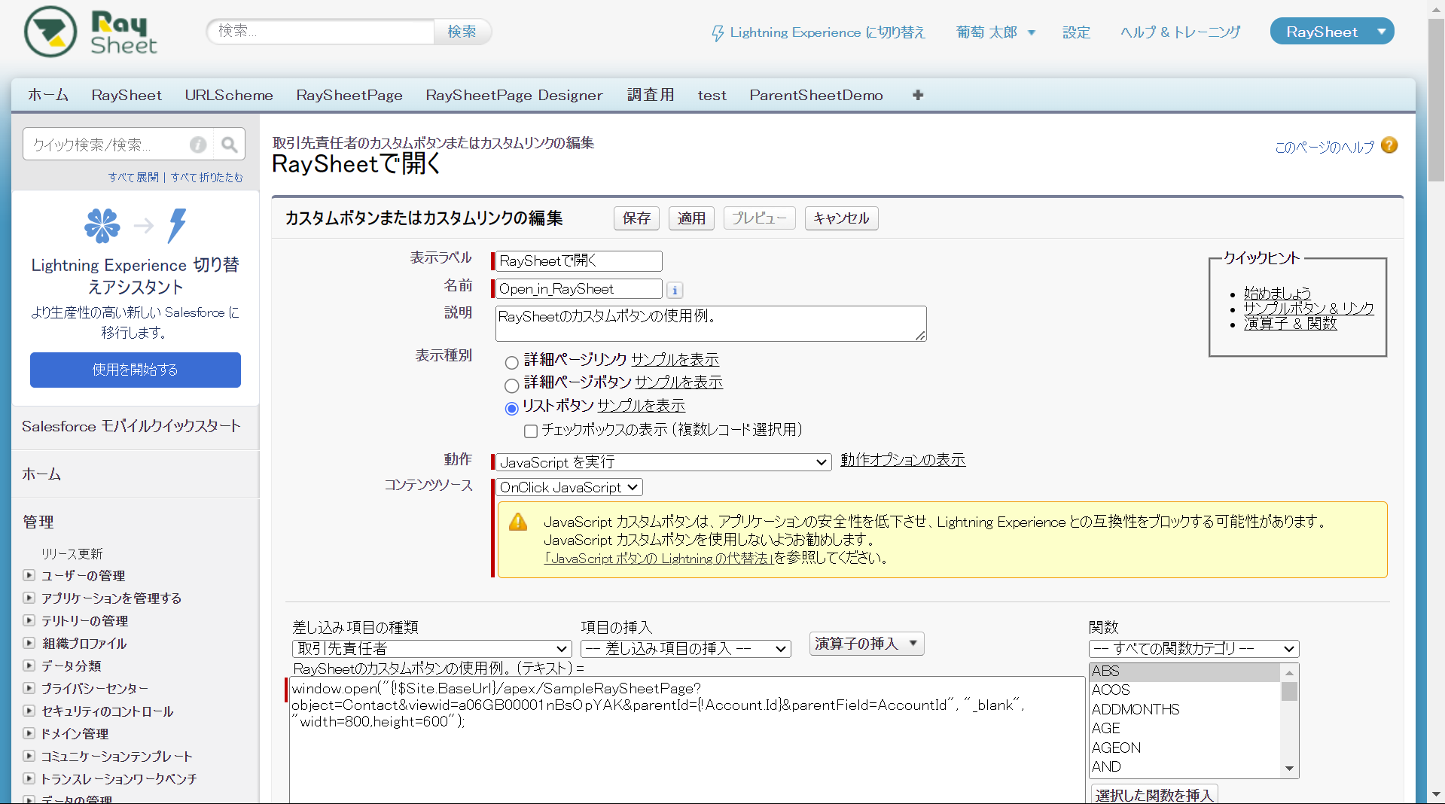The height and width of the screenshot is (804, 1445).
Task: Click the blue flower Classic icon
Action: pyautogui.click(x=102, y=225)
